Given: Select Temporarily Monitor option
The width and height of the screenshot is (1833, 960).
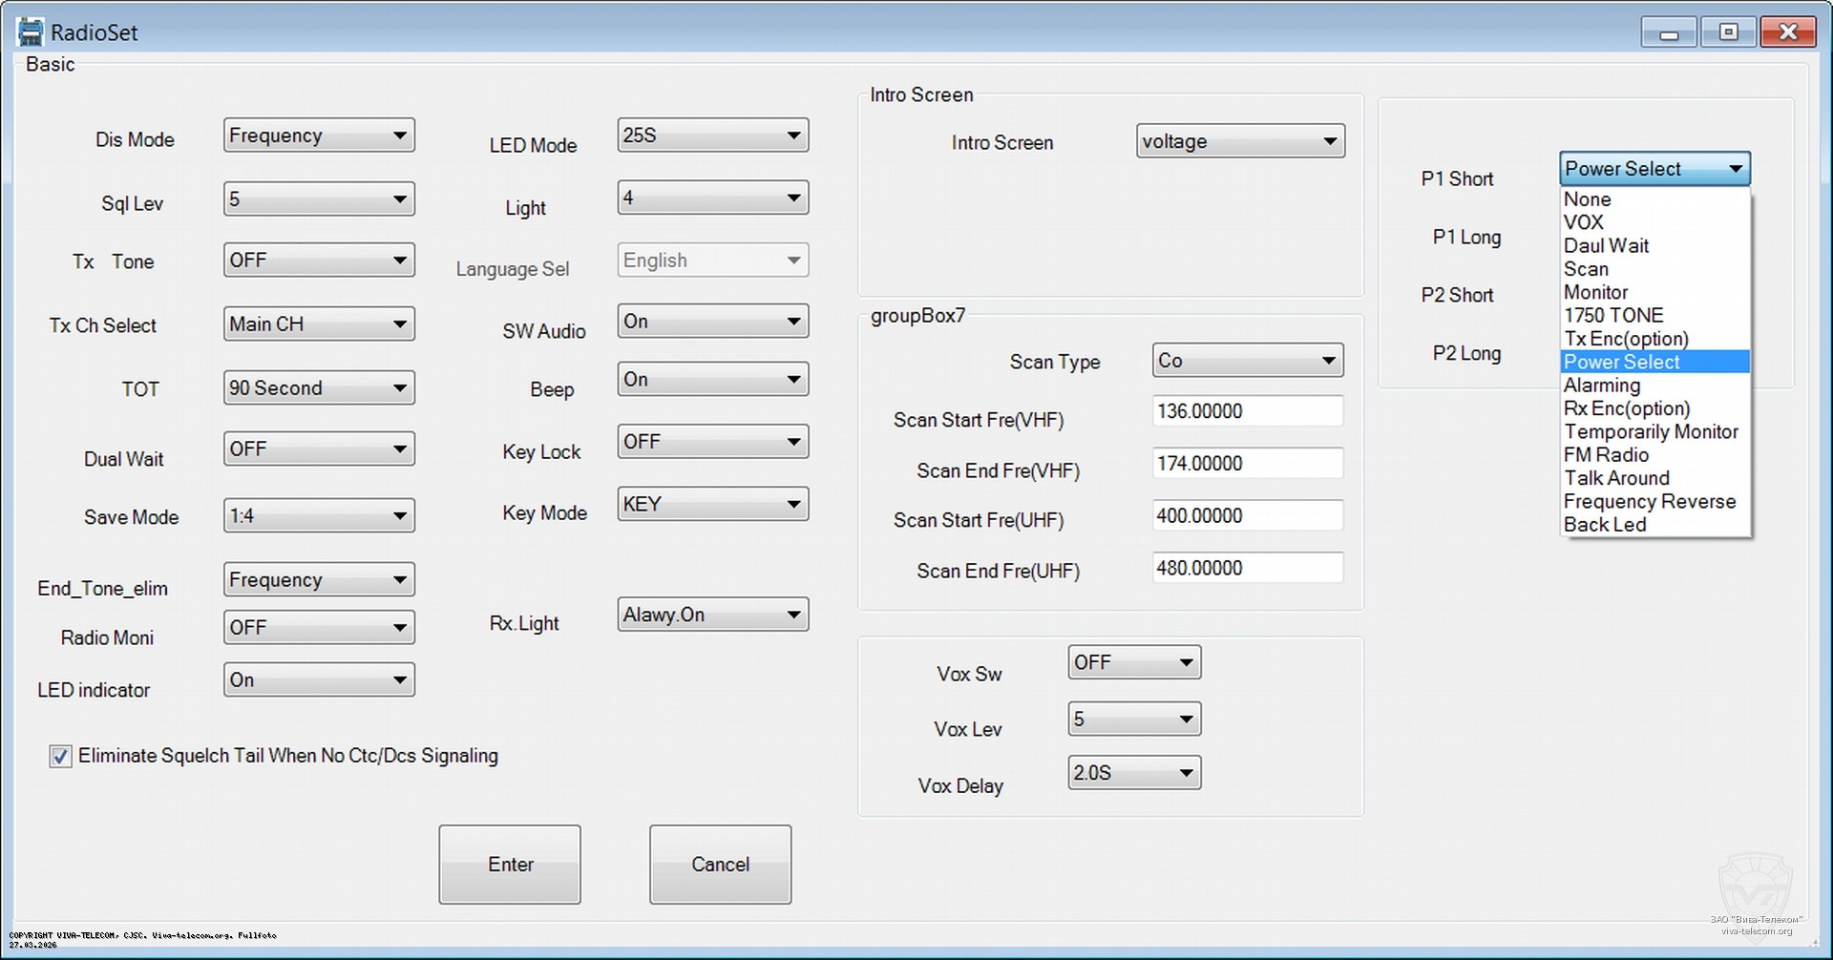Looking at the screenshot, I should tap(1650, 432).
